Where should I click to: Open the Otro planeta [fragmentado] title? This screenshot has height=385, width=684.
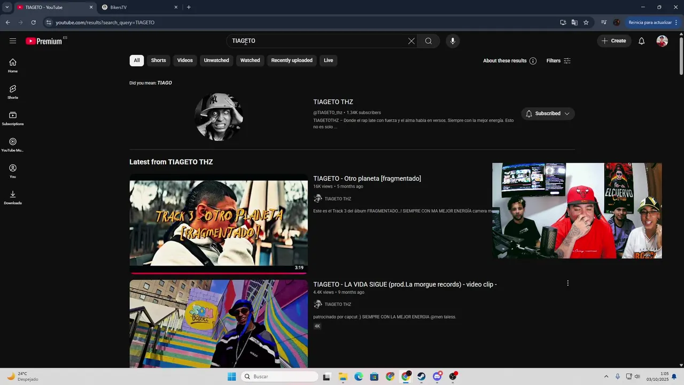(x=367, y=179)
